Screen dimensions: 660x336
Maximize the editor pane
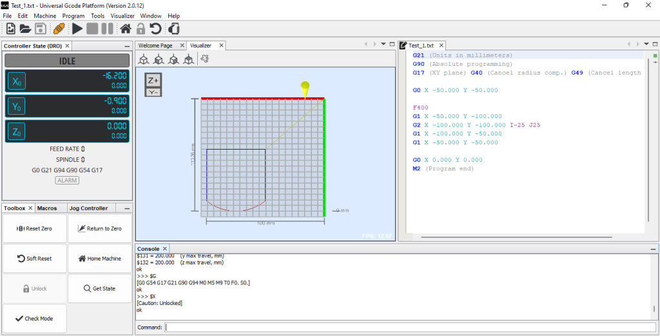click(x=655, y=44)
